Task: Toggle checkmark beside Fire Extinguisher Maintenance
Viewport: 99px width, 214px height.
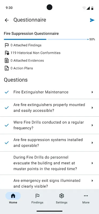Action: 7,92
